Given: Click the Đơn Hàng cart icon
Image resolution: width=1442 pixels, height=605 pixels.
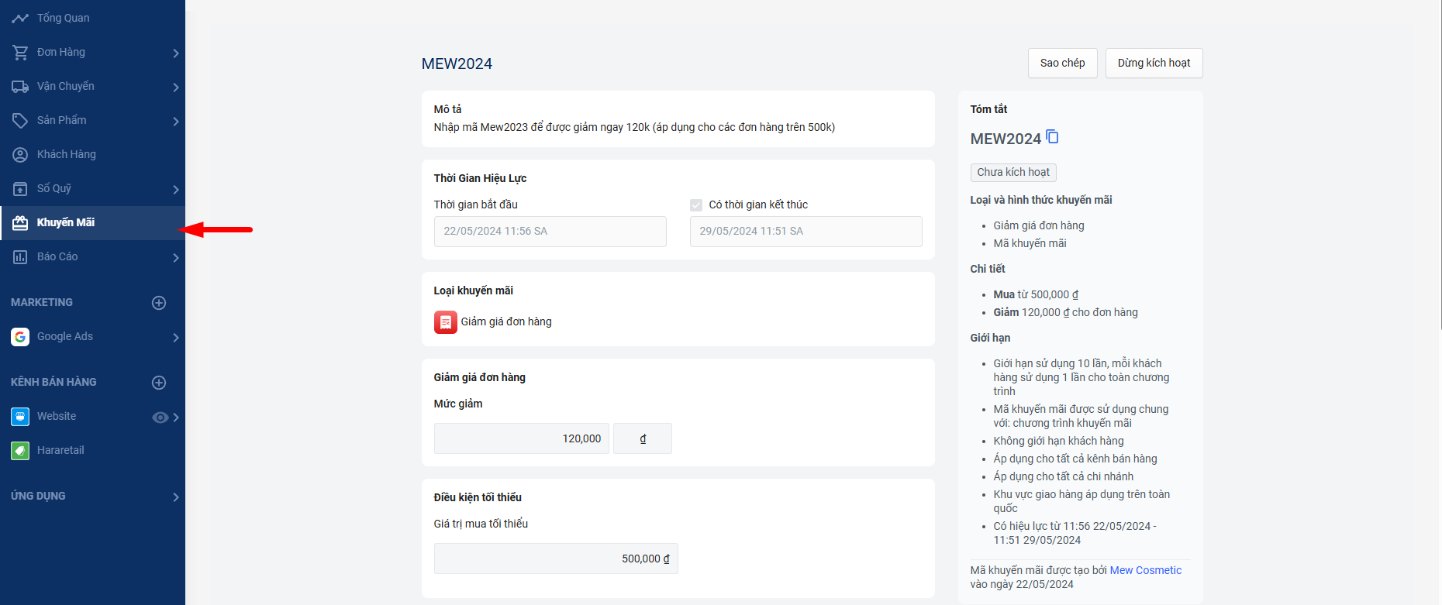Looking at the screenshot, I should 20,52.
